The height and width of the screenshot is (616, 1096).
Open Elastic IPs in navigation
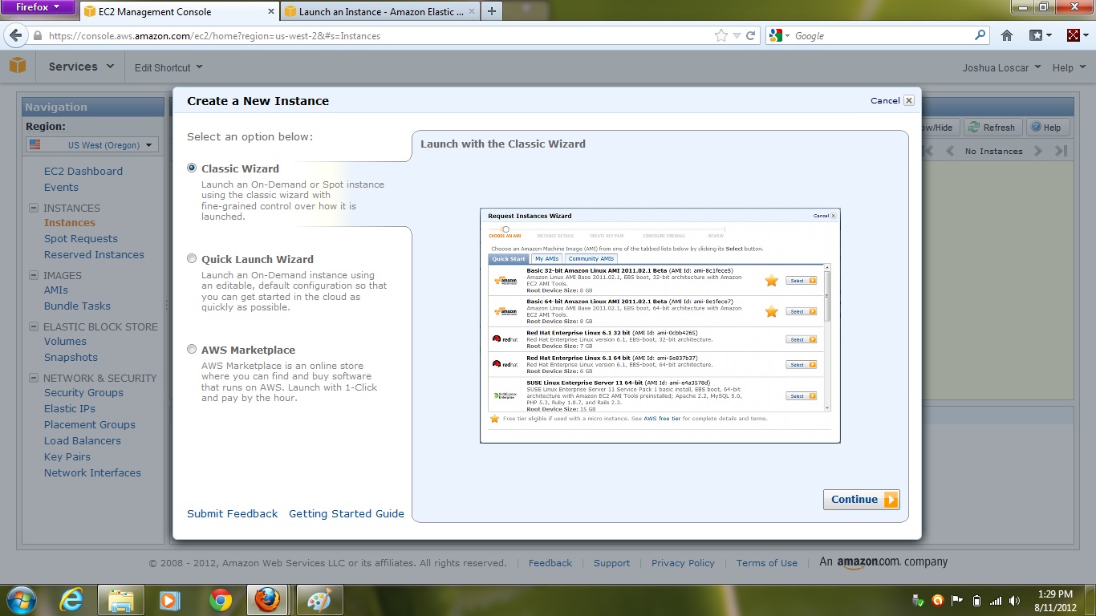pyautogui.click(x=70, y=408)
